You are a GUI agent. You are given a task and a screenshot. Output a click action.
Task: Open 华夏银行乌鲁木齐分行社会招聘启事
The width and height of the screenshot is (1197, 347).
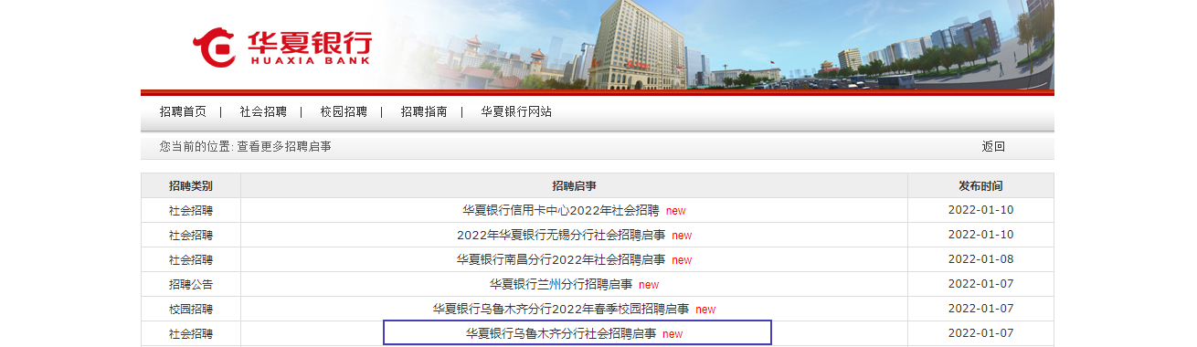click(x=561, y=333)
